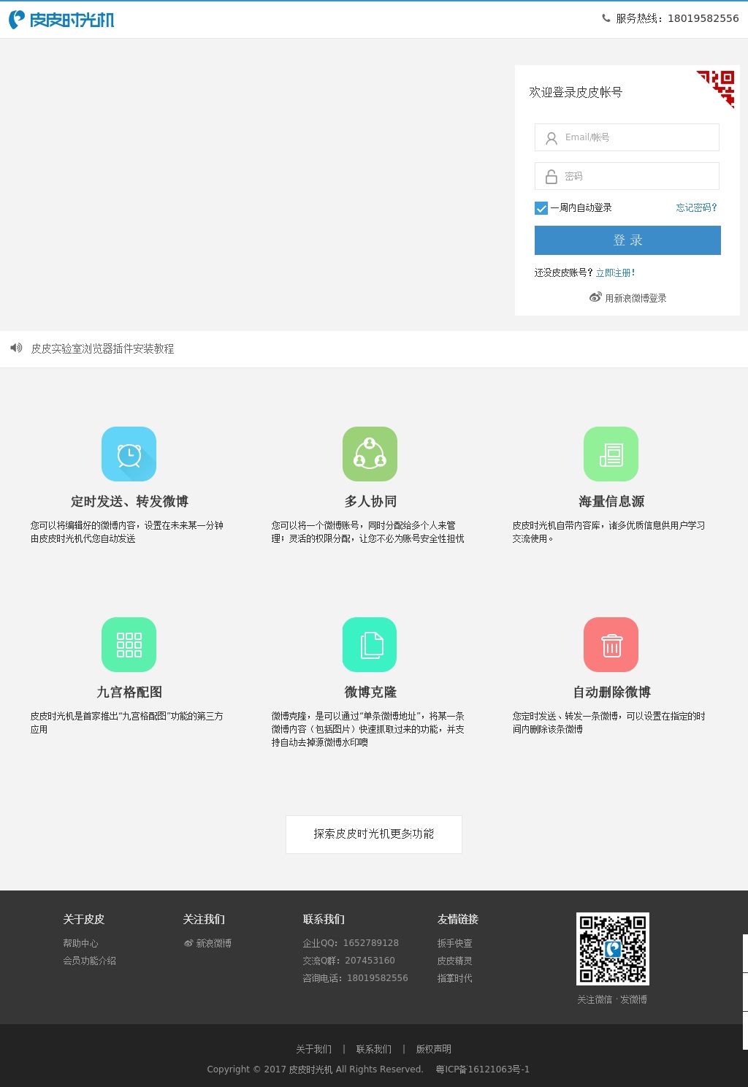
Task: Click the 九宫格配图 heading
Action: [x=129, y=692]
